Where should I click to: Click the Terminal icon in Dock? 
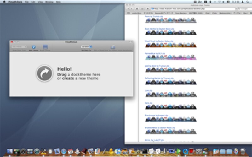coord(145,151)
